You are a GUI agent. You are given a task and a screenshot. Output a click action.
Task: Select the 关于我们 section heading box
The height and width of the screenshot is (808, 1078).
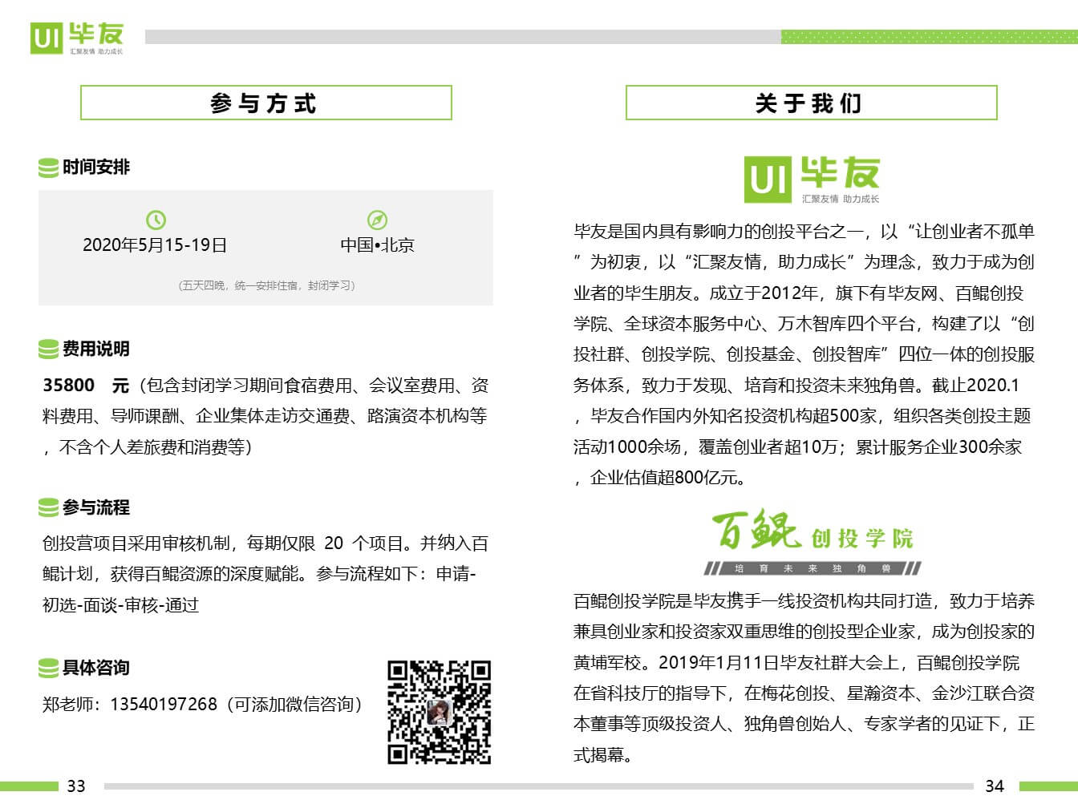(811, 103)
